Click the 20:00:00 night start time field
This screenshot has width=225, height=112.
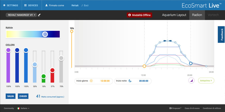(x=144, y=81)
